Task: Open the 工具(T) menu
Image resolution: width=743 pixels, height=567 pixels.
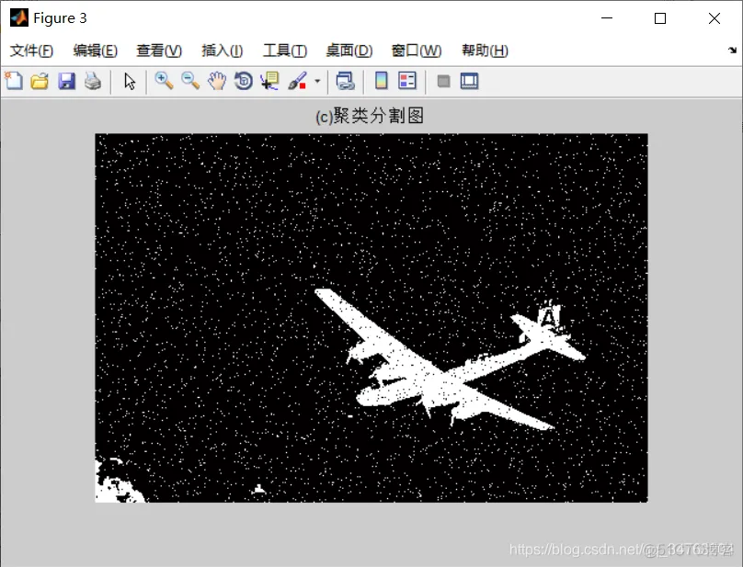Action: pos(284,51)
